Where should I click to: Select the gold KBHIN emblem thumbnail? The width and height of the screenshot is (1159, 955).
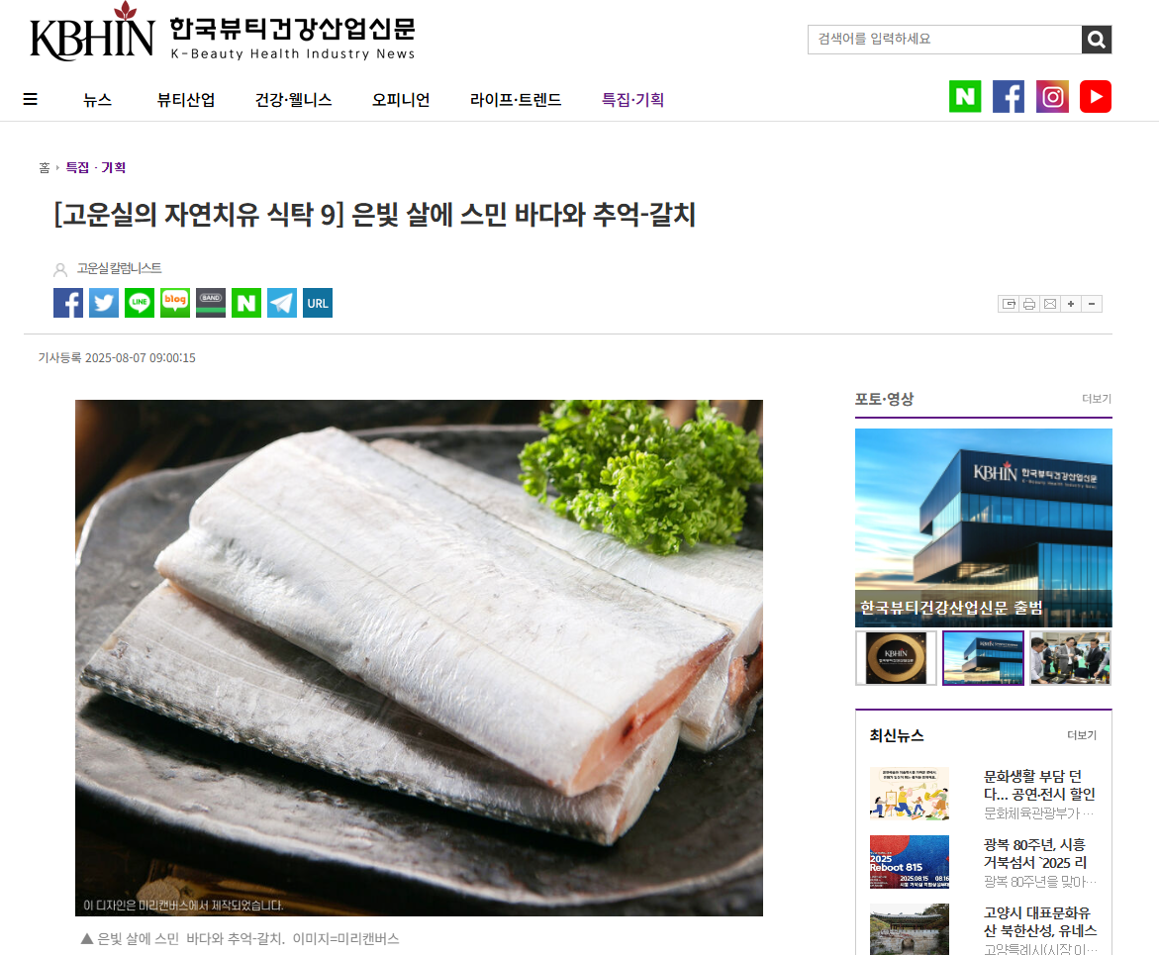(x=896, y=658)
